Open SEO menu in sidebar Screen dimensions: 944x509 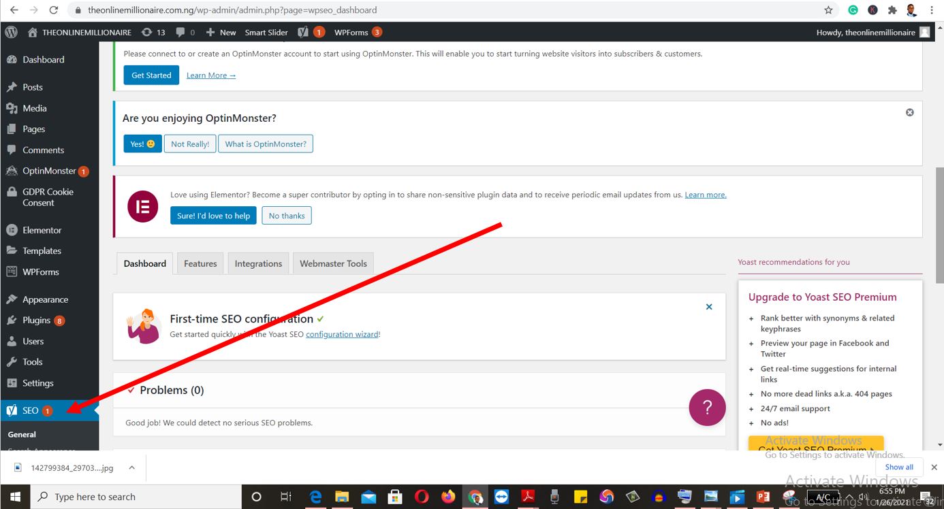point(49,410)
